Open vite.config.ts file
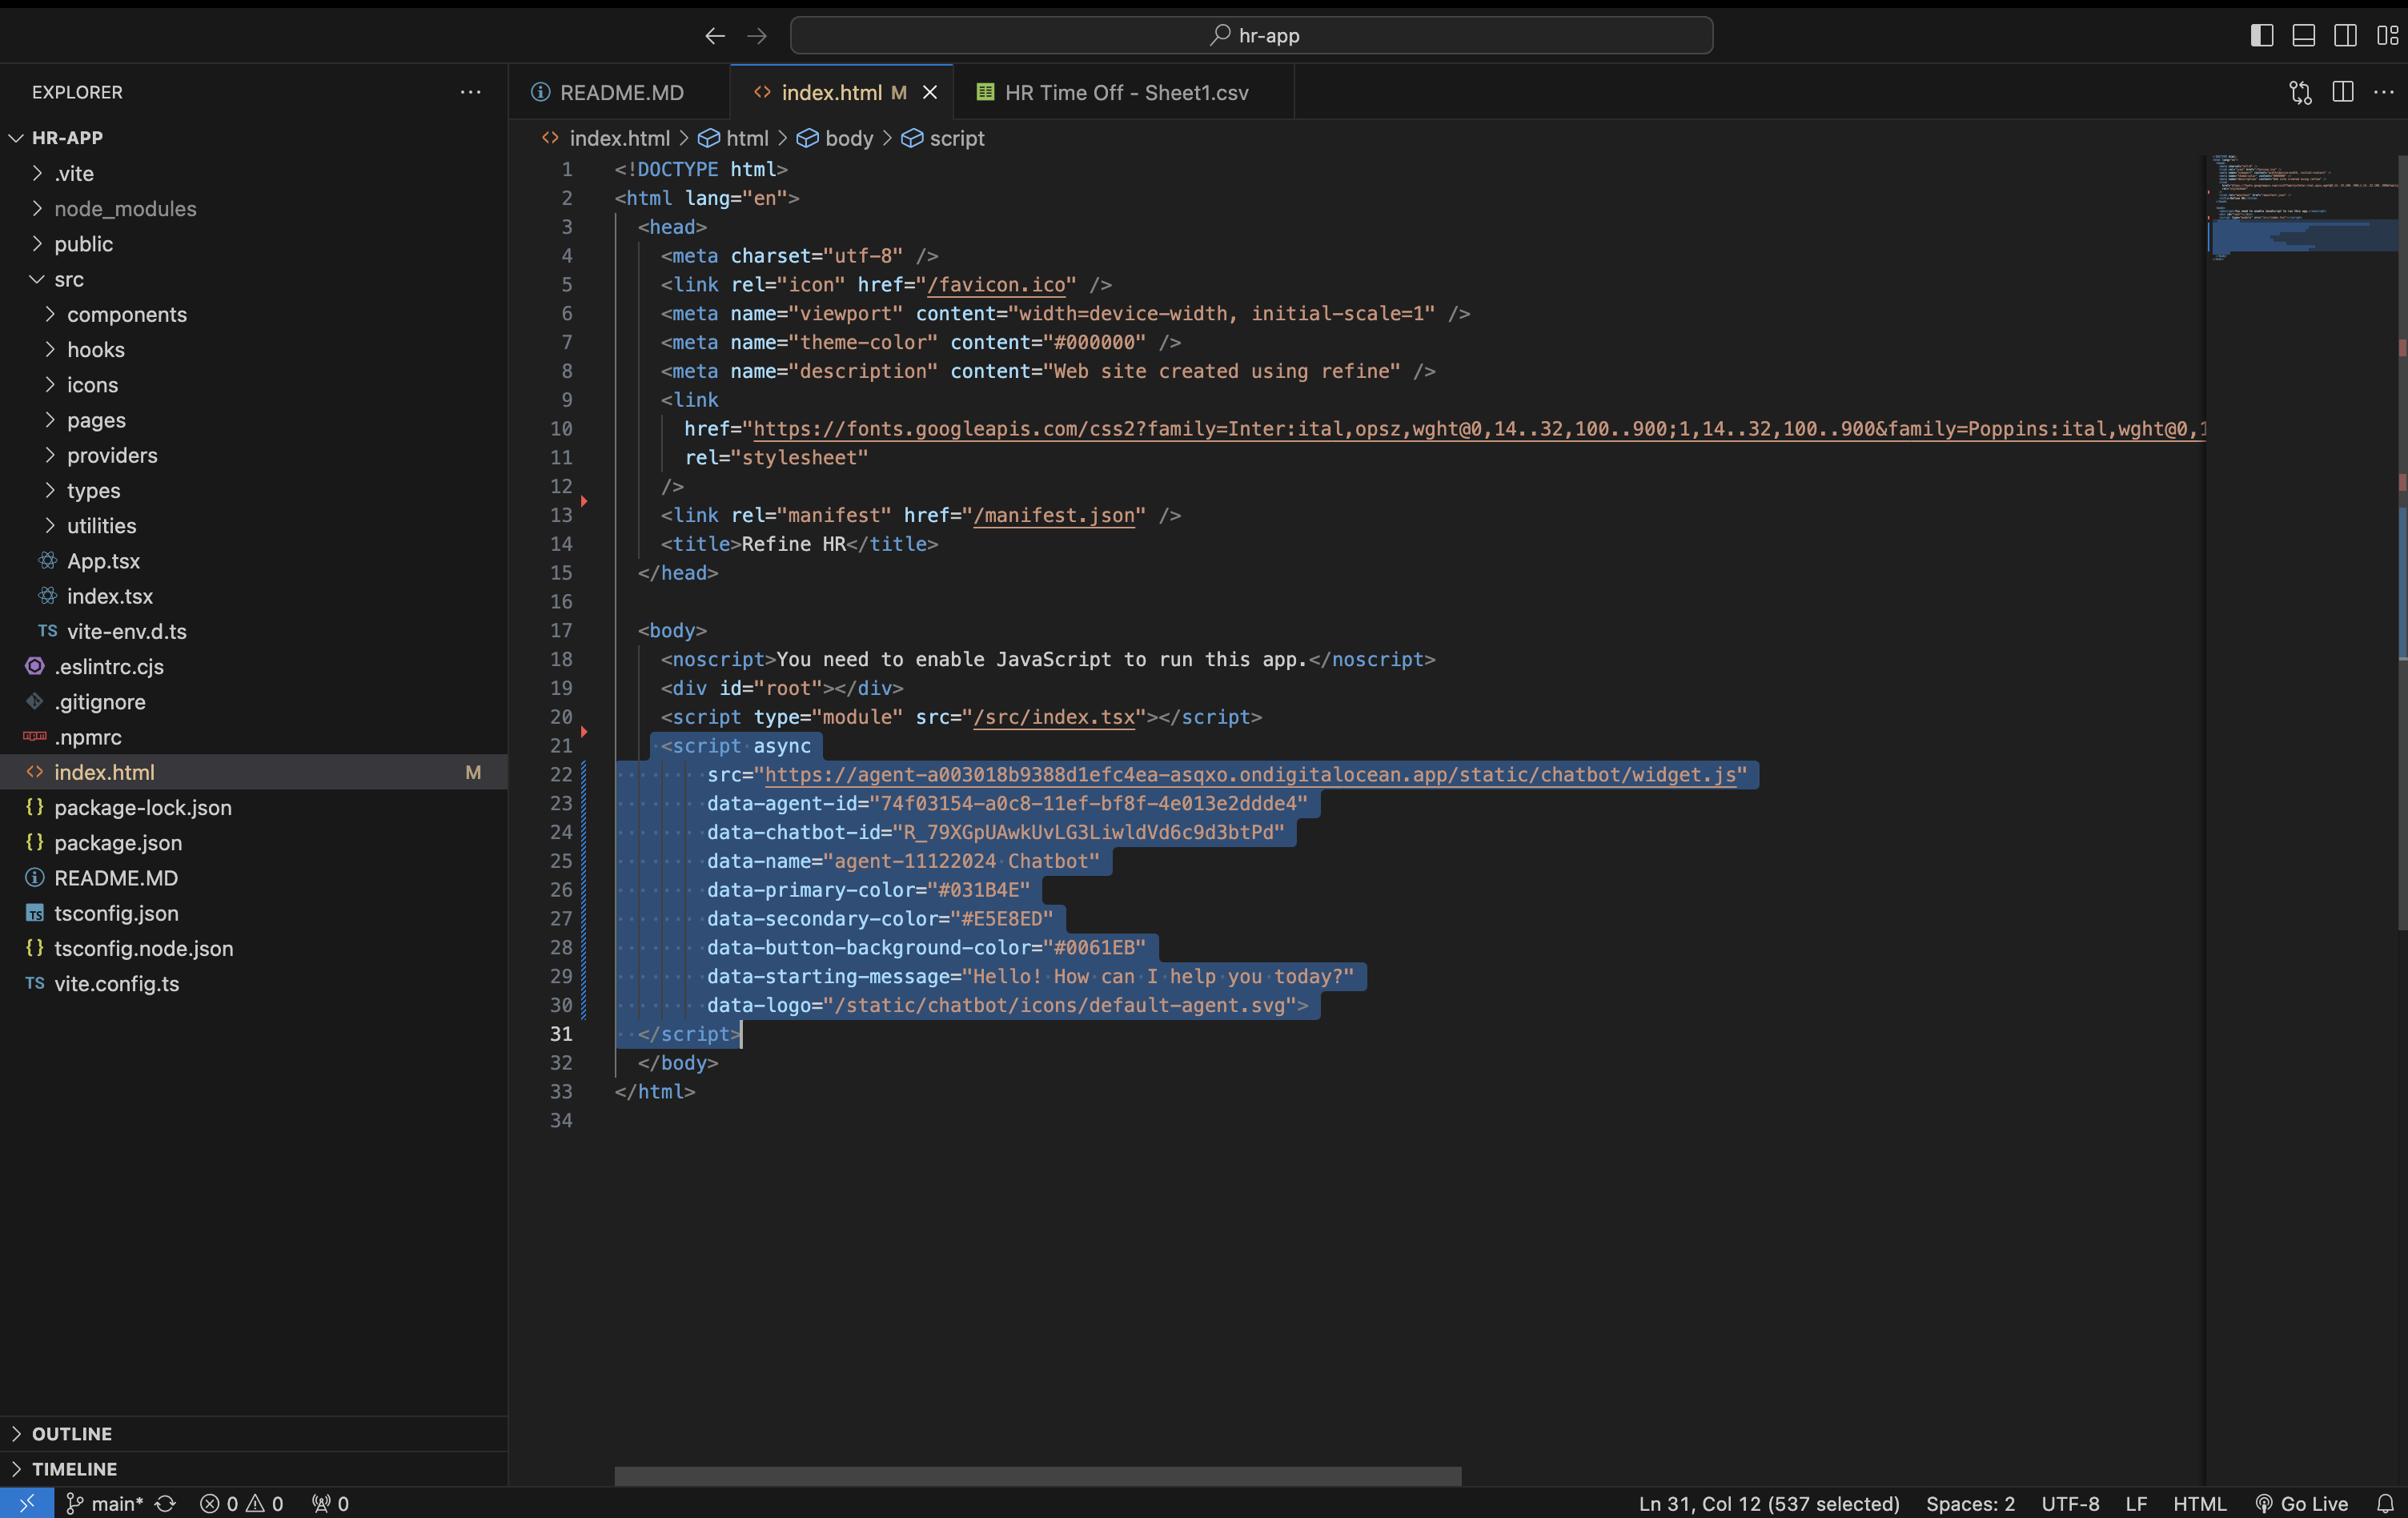Viewport: 2408px width, 1518px height. (254, 984)
